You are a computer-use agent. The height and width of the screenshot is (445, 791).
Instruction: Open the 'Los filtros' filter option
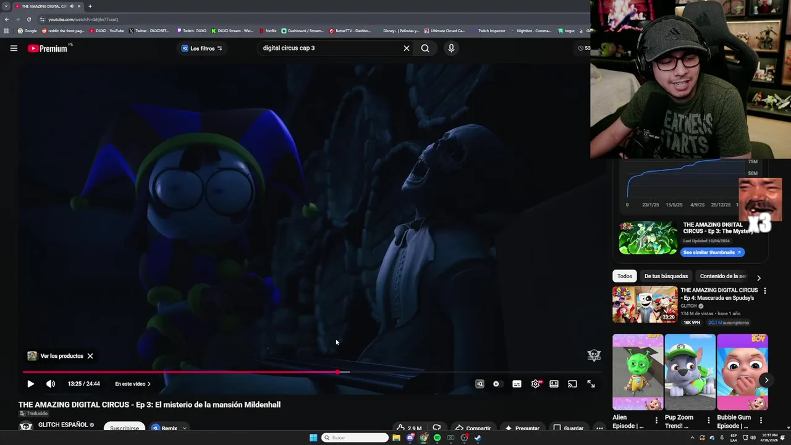202,48
